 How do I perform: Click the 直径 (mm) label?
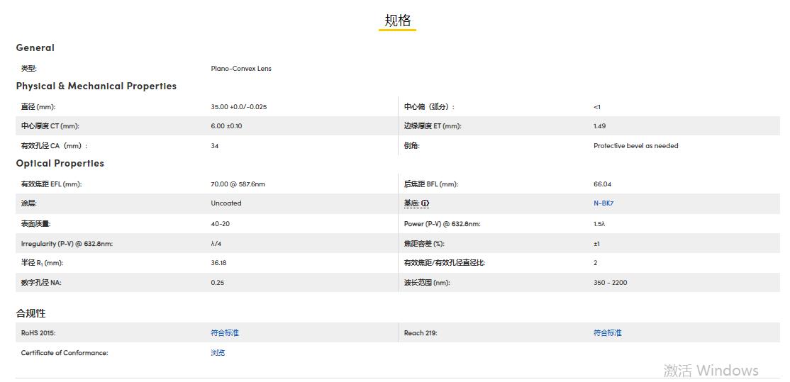tap(38, 107)
